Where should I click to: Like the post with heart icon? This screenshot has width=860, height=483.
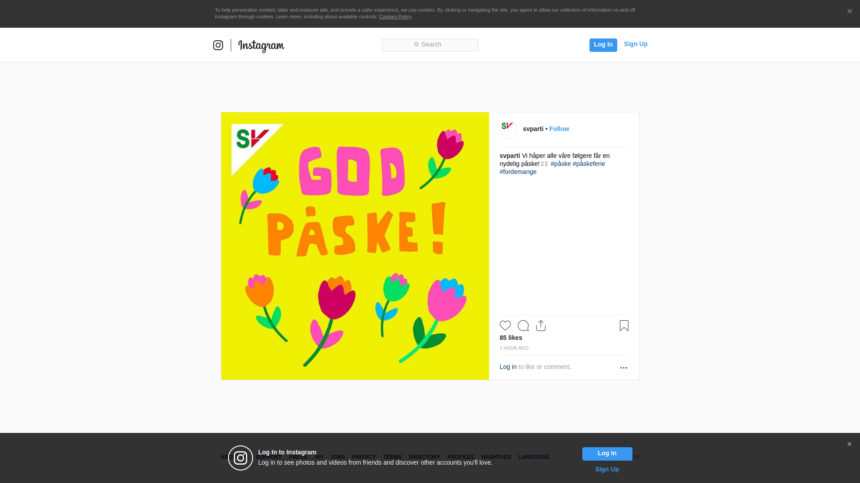click(x=505, y=326)
